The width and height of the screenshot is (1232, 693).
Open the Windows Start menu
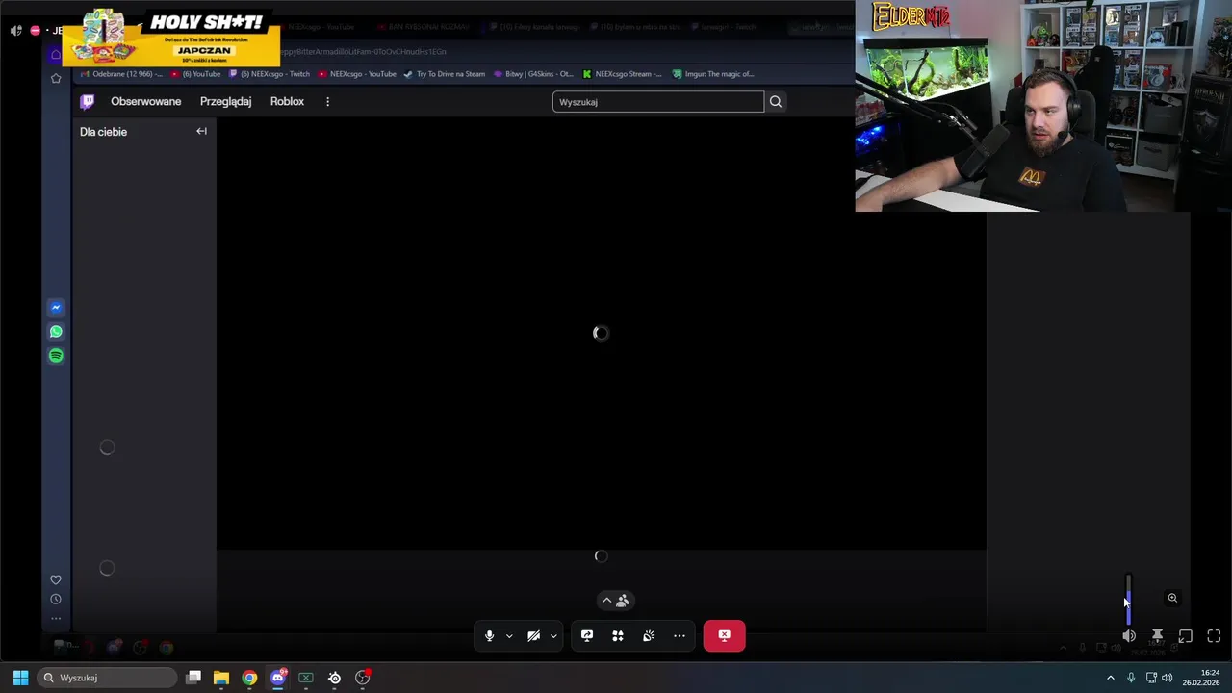(20, 678)
